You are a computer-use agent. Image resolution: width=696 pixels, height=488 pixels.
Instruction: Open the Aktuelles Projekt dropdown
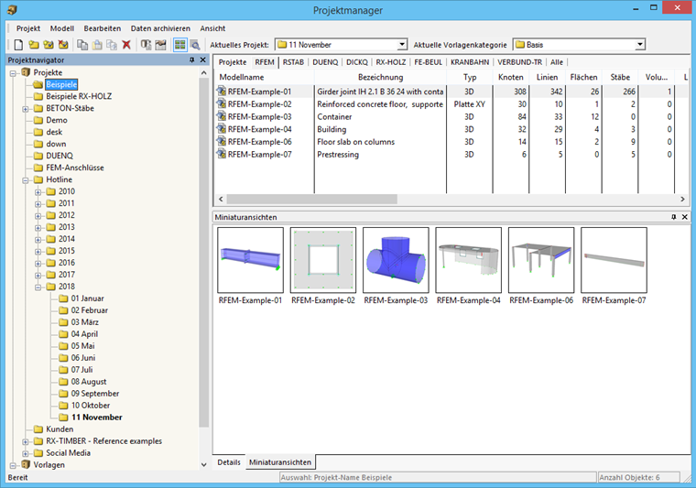pyautogui.click(x=402, y=44)
